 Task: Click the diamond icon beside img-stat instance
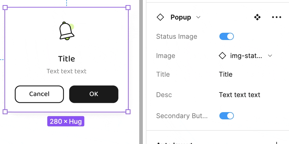pos(222,56)
